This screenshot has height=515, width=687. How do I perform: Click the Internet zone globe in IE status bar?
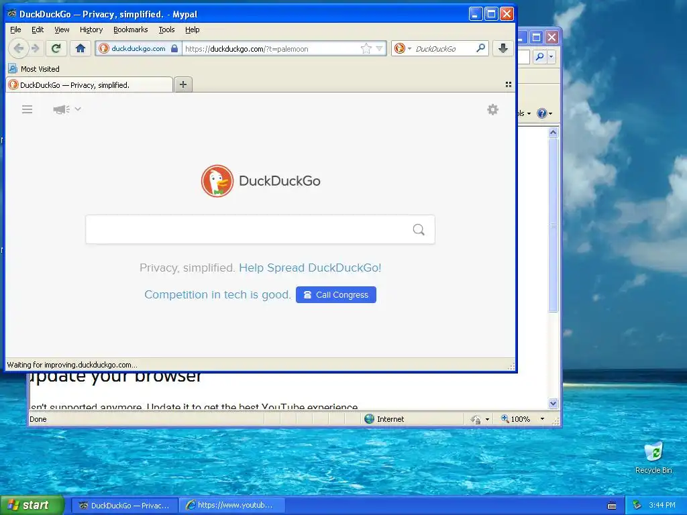[x=370, y=418]
